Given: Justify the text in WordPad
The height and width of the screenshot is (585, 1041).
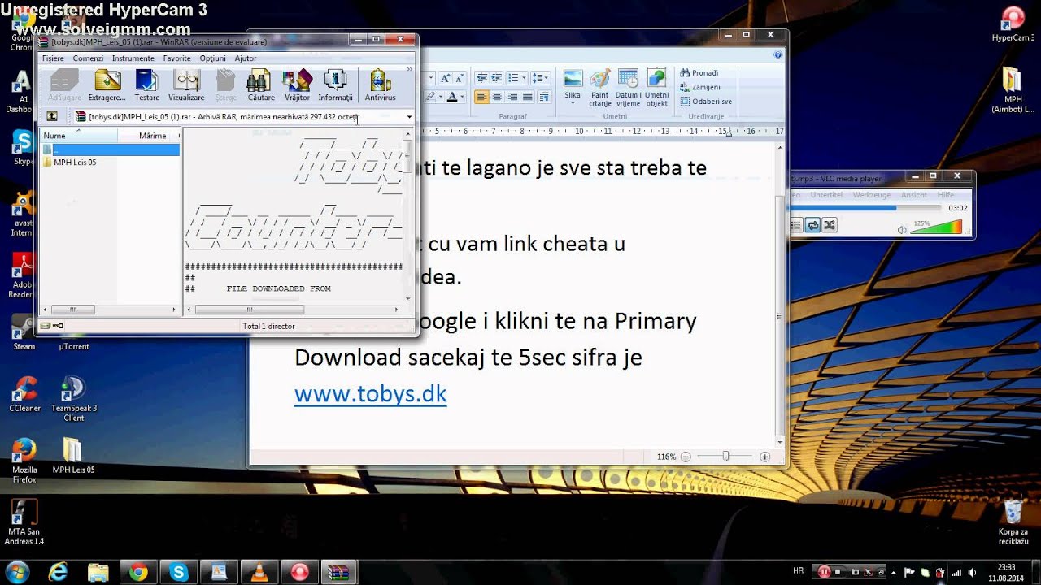Looking at the screenshot, I should (x=528, y=97).
